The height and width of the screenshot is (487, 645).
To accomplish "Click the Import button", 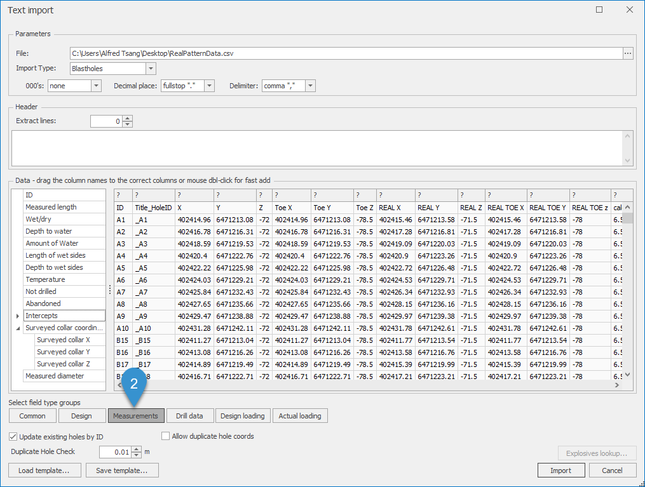I will 561,470.
